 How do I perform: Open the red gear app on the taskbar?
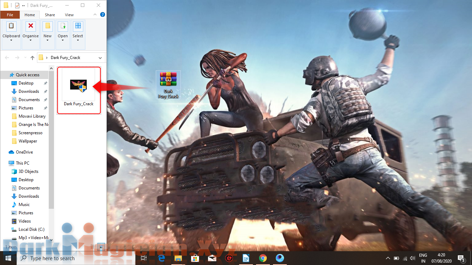coord(229,258)
